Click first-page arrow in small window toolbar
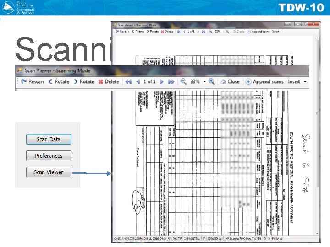Screen dimensions: 330x247 tap(179, 32)
